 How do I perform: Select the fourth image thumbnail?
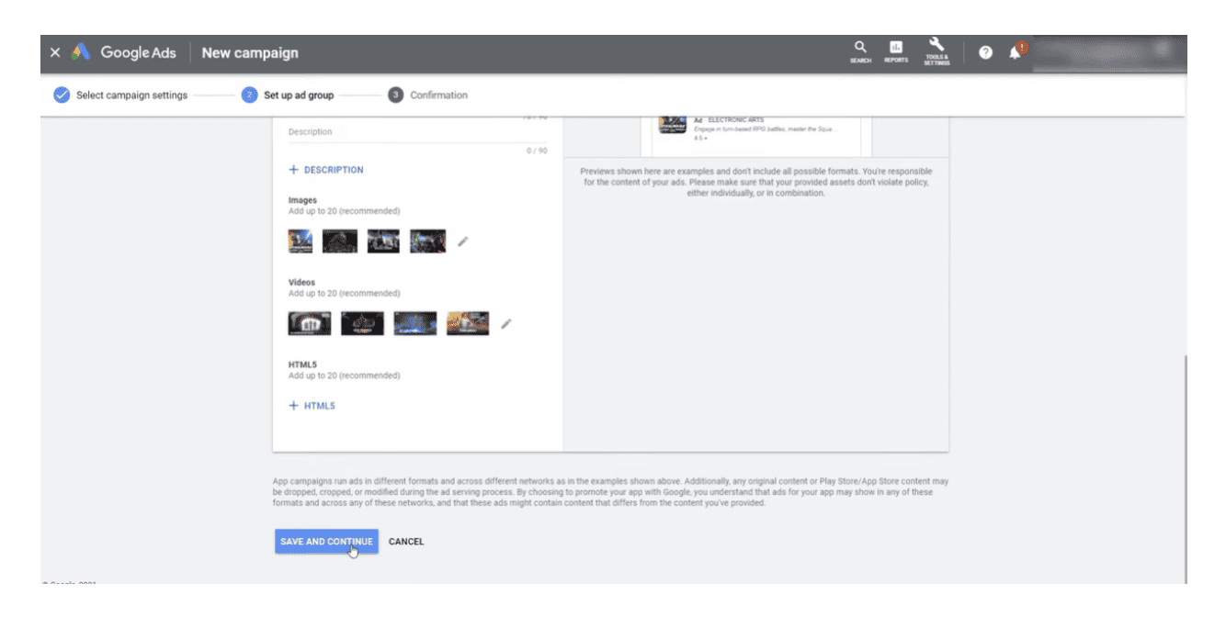coord(428,241)
